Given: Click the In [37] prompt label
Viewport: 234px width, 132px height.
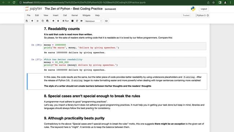Looking at the screenshot, I should 37,59.
